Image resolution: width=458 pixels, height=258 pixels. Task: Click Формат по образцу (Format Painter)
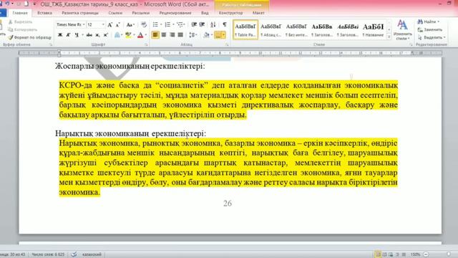29,37
